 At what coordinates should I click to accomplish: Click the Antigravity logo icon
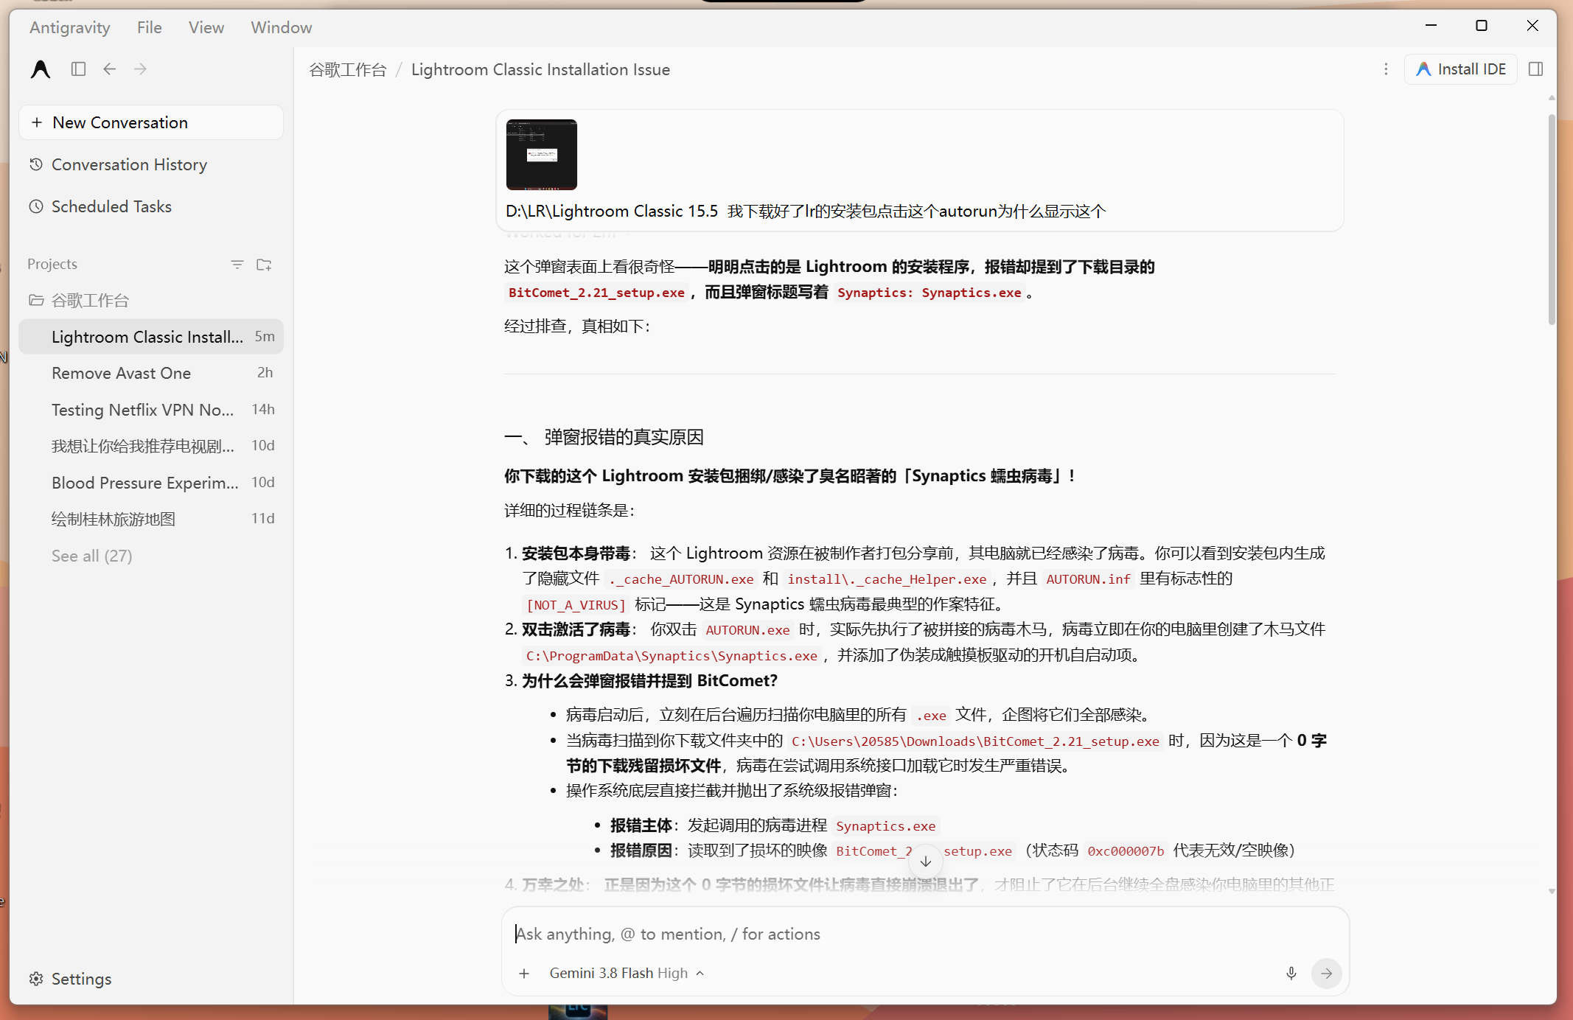tap(41, 69)
